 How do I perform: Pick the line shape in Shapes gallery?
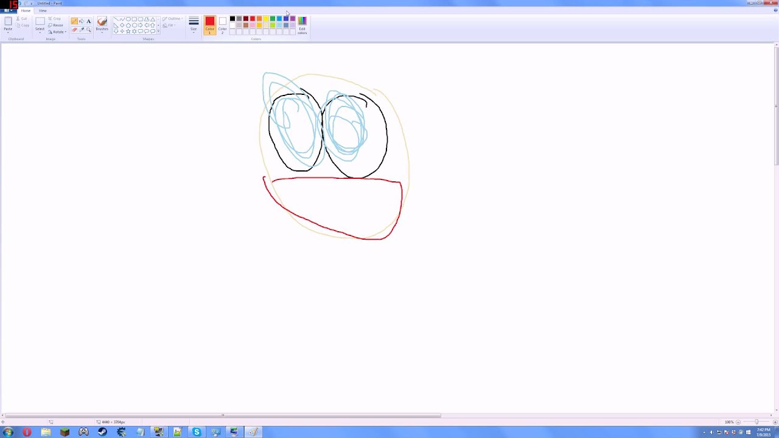coord(116,19)
